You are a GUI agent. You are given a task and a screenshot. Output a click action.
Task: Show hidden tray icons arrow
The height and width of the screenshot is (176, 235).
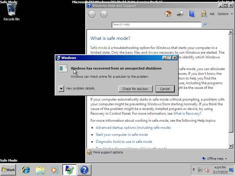194,170
